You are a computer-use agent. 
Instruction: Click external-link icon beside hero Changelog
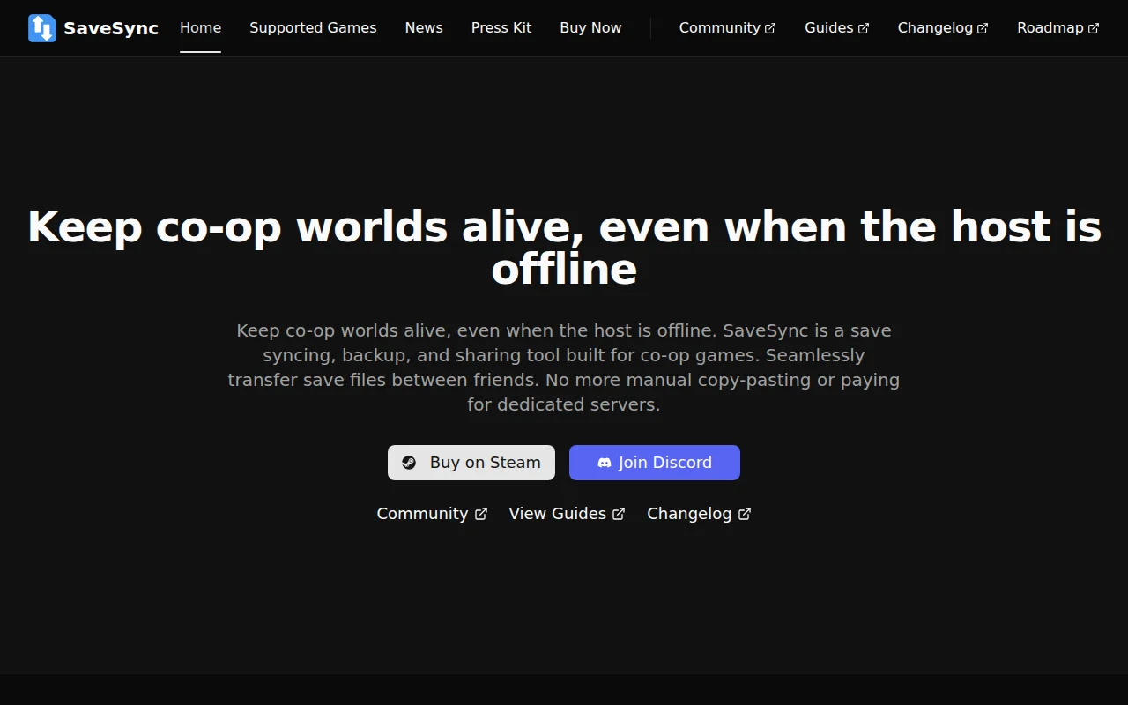[x=745, y=514]
